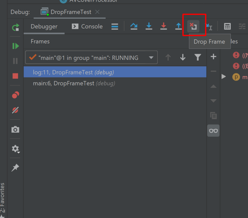Resume program with green play icon
Screen dimensions: 248x218
tap(15, 46)
